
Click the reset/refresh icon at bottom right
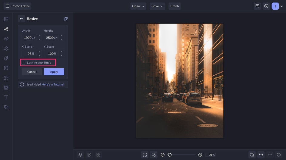252,155
